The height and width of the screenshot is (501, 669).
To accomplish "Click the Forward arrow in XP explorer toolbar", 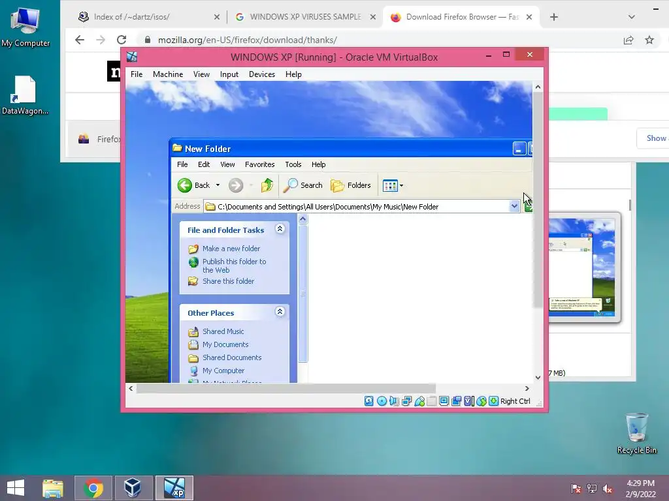I will coord(235,185).
